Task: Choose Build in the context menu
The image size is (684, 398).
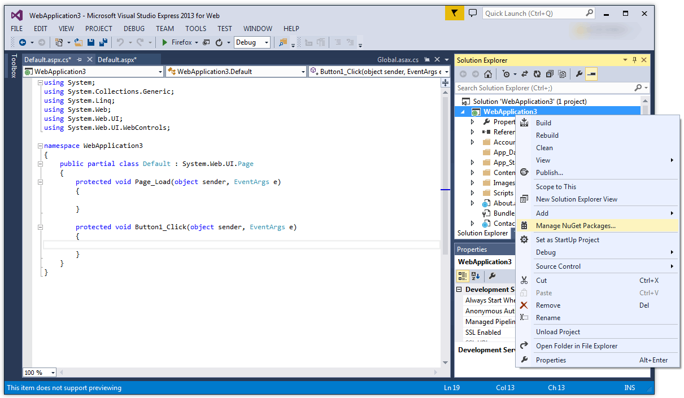Action: click(598, 123)
